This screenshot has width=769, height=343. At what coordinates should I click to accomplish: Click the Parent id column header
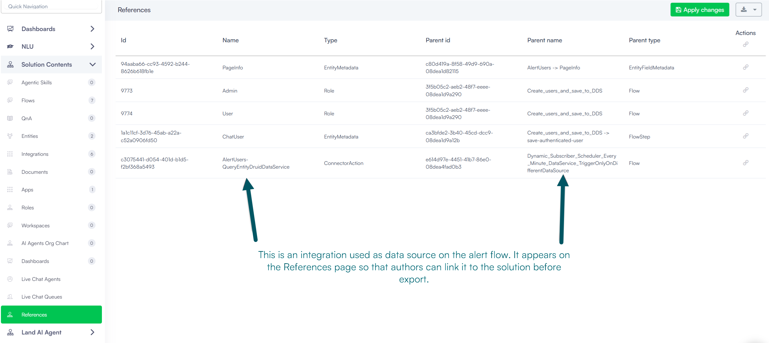click(x=438, y=40)
